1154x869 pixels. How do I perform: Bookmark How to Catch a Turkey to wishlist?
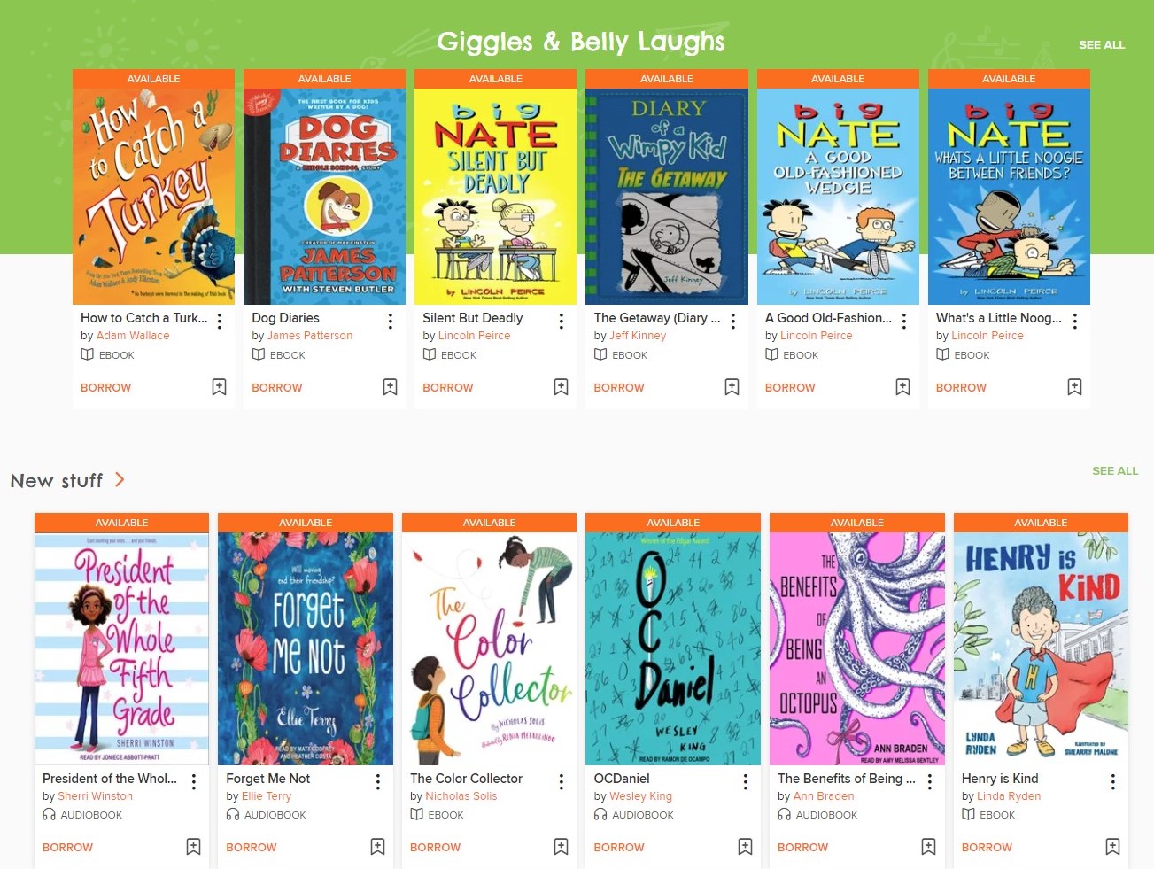click(219, 387)
